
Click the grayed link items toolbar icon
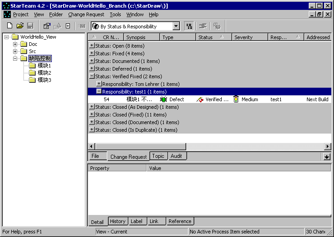[x=203, y=26]
